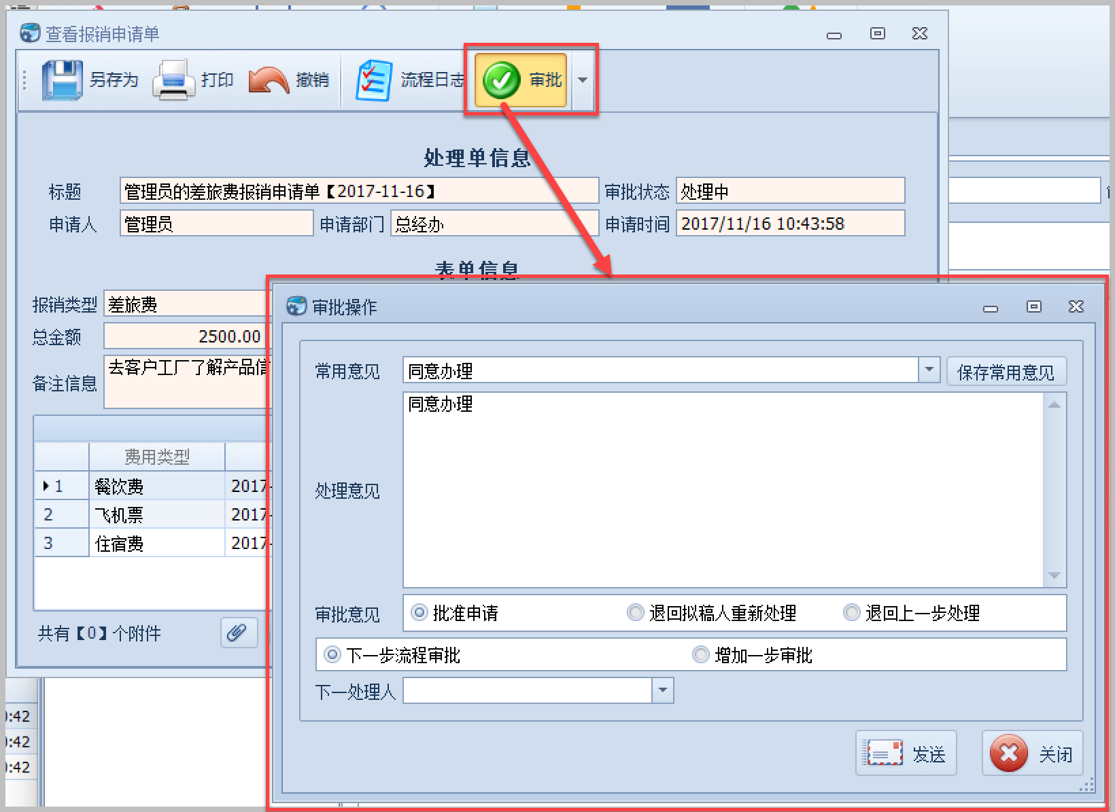
Task: Click the envelope 发送 send icon
Action: [882, 754]
